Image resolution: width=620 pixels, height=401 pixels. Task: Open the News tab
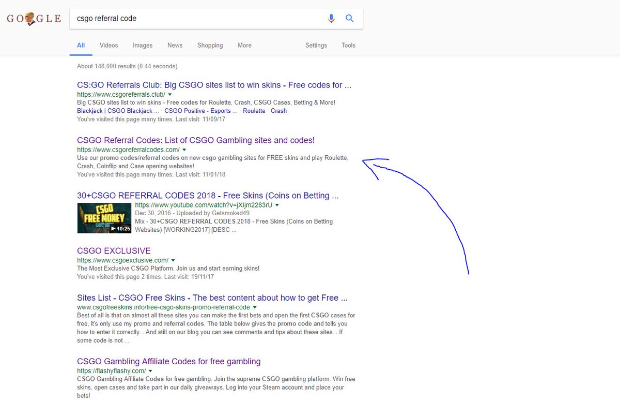[x=175, y=46]
